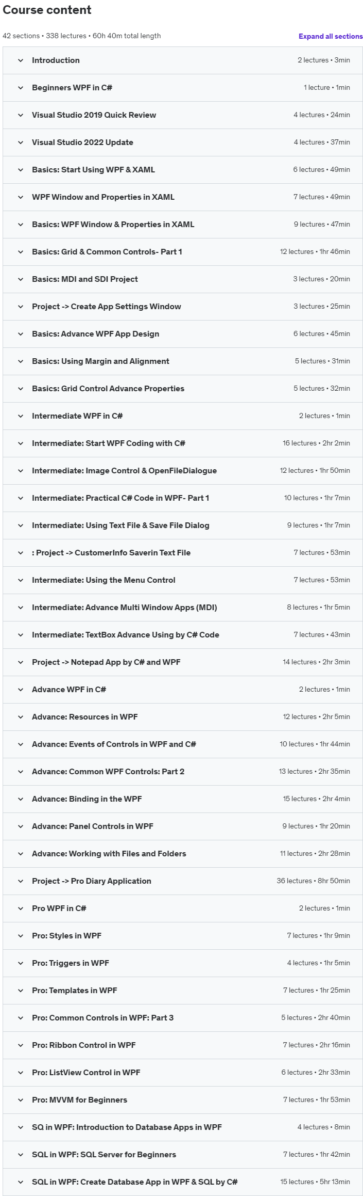Open Advance: Panel Controls in WPF title

pos(93,826)
